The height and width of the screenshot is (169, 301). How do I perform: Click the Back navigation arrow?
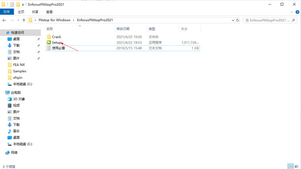pyautogui.click(x=4, y=20)
